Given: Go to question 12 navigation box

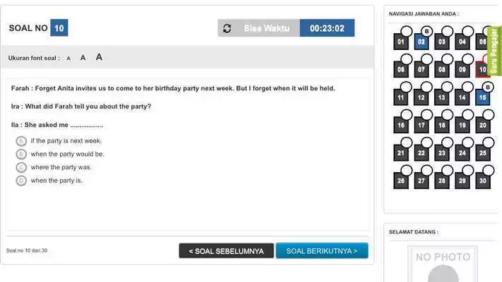Looking at the screenshot, I should 421,98.
